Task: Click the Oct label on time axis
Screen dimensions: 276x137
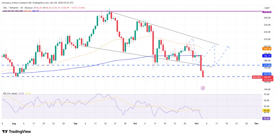Action: 135,124
